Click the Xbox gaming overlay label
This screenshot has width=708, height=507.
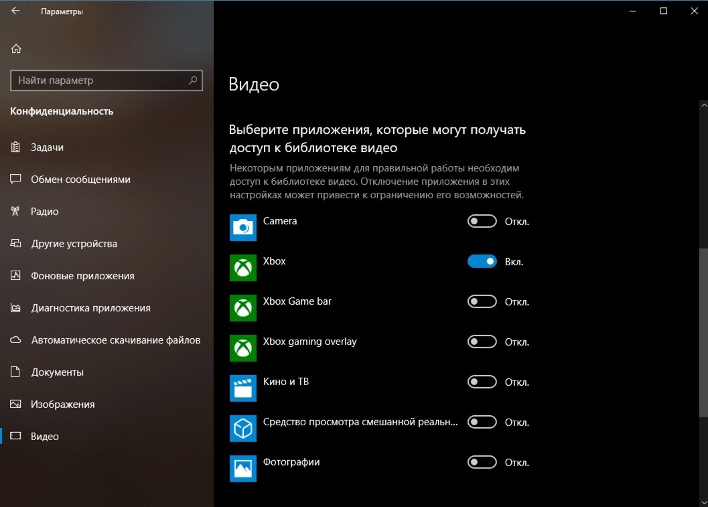(x=309, y=342)
